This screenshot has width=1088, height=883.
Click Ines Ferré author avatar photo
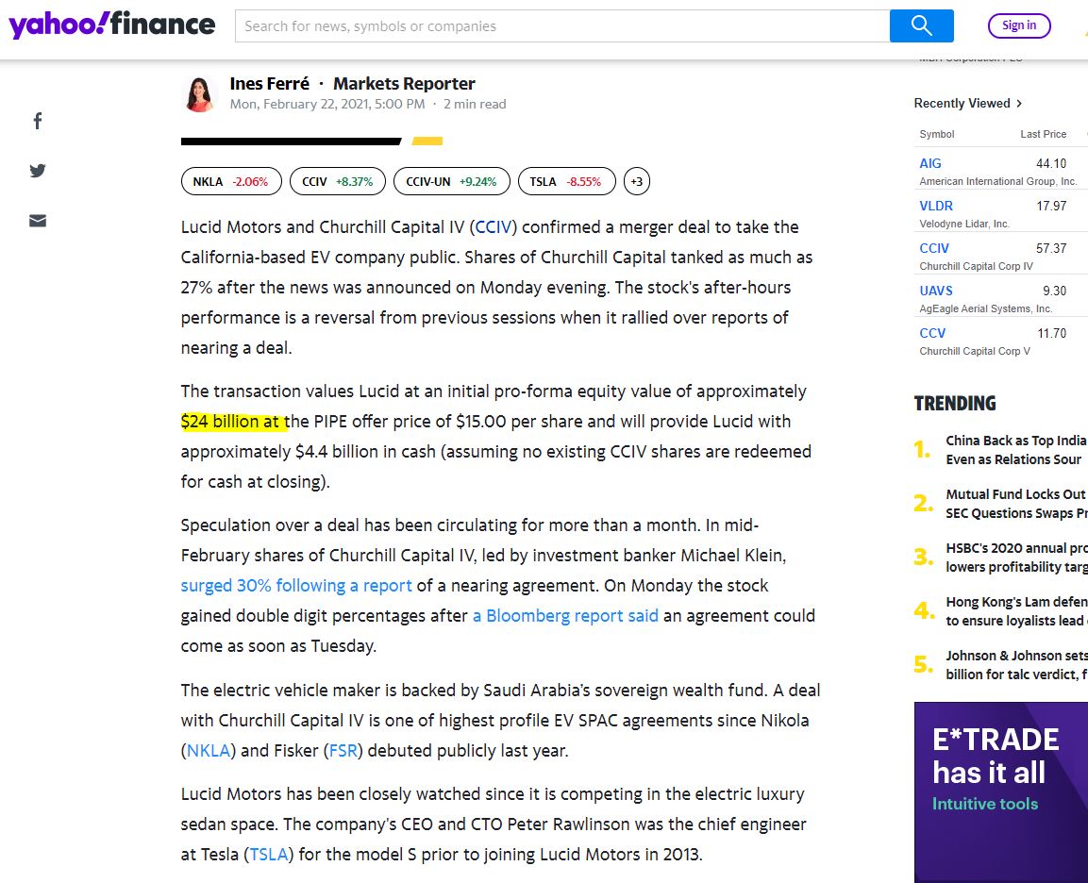click(199, 93)
